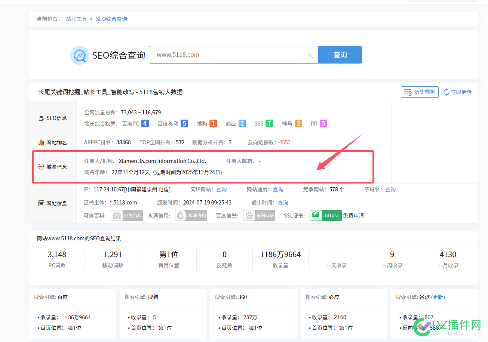
Task: Click 子域名 查询 link
Action: click(390, 190)
